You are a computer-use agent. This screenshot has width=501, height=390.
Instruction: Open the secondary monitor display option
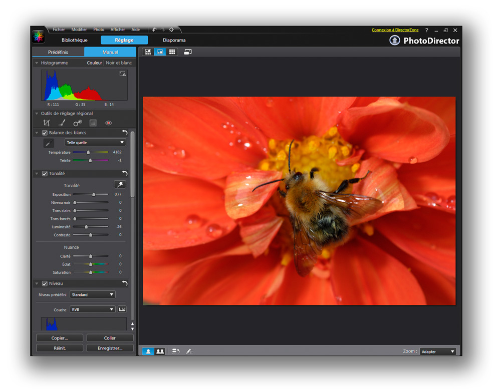click(x=188, y=52)
